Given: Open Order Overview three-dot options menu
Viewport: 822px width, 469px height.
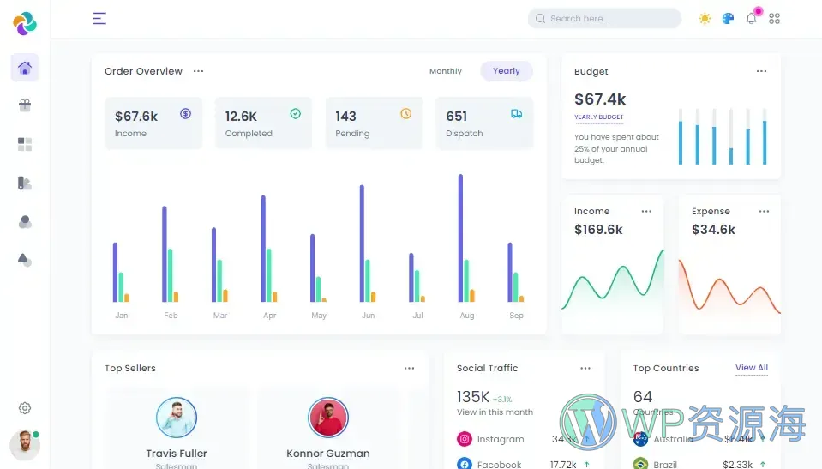Looking at the screenshot, I should pyautogui.click(x=199, y=71).
